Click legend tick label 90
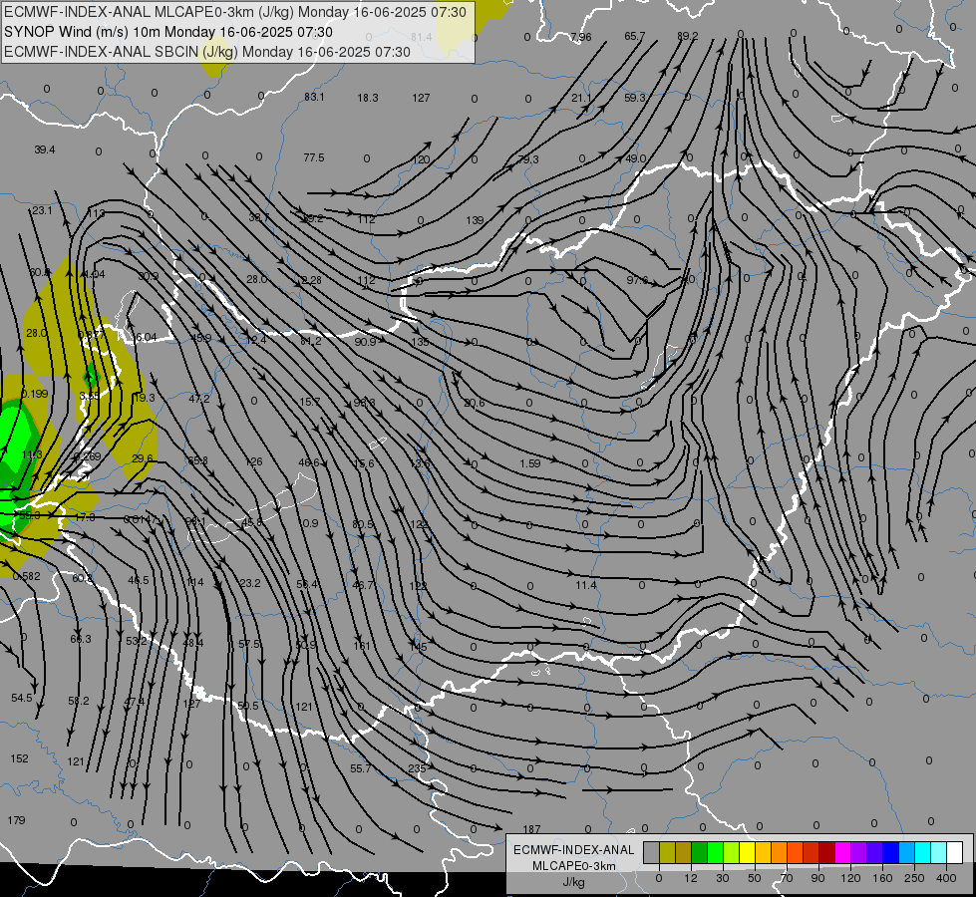Viewport: 976px width, 897px height. tap(817, 878)
